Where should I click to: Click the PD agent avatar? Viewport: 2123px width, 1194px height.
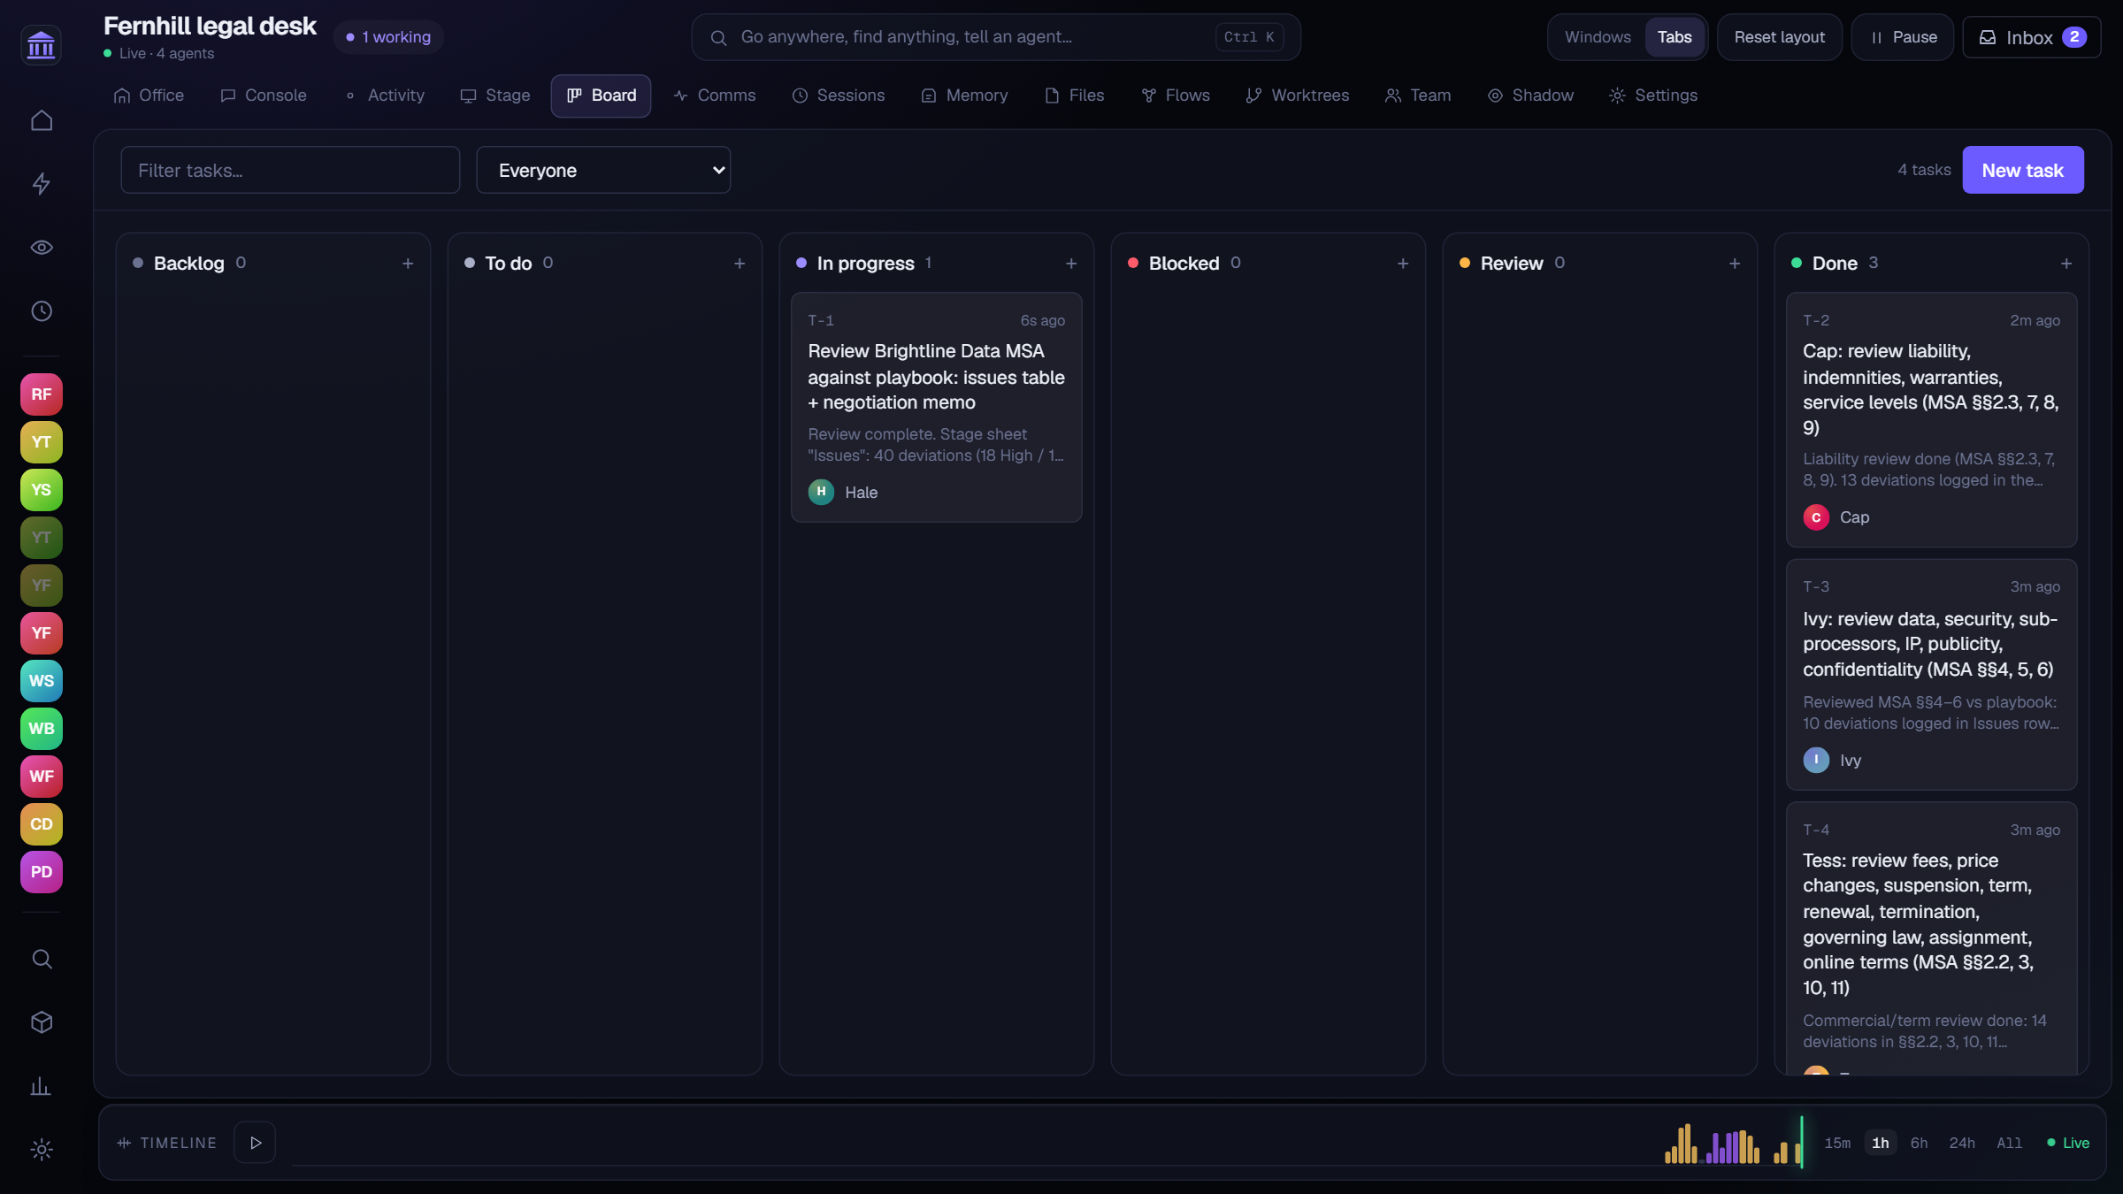click(42, 872)
